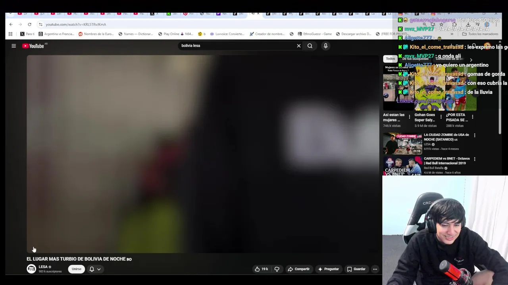Open Nombres de la Euro bookmark

coord(96,34)
